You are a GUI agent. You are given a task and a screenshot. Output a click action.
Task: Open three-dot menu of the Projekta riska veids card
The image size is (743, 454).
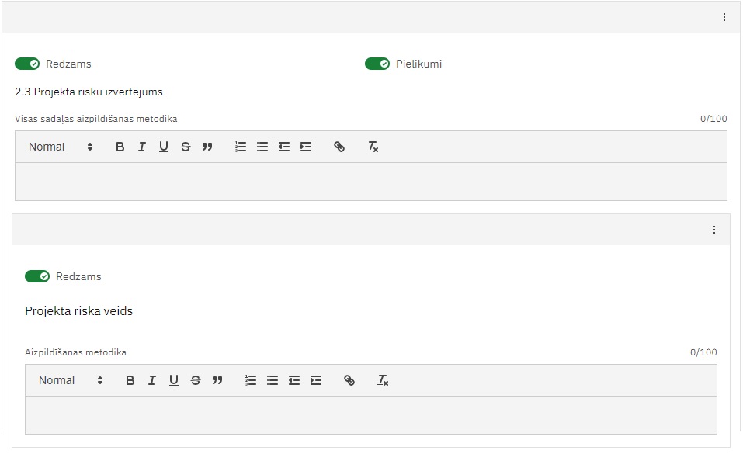coord(714,230)
